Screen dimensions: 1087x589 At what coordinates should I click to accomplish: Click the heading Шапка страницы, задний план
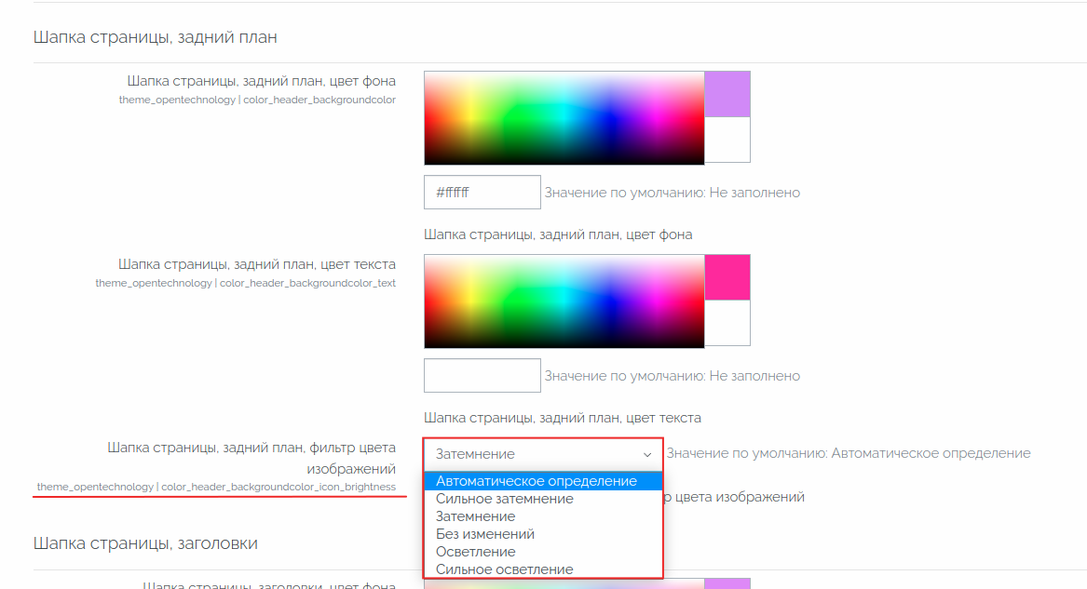[x=156, y=37]
